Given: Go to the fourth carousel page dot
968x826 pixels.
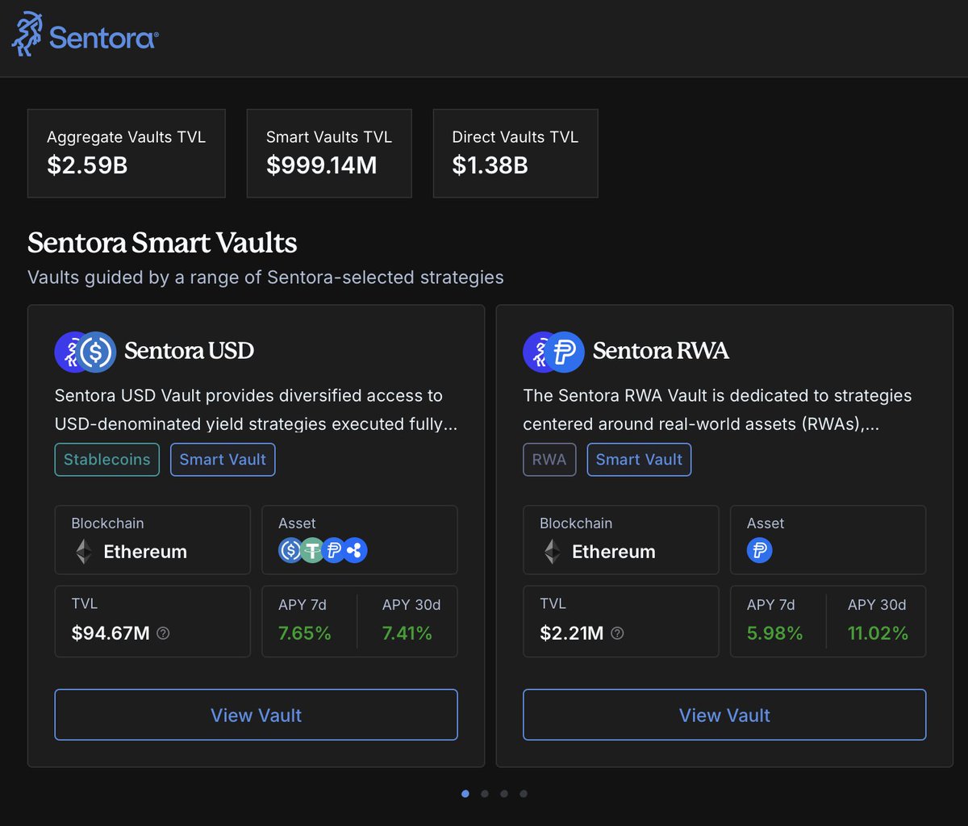Looking at the screenshot, I should (x=524, y=794).
